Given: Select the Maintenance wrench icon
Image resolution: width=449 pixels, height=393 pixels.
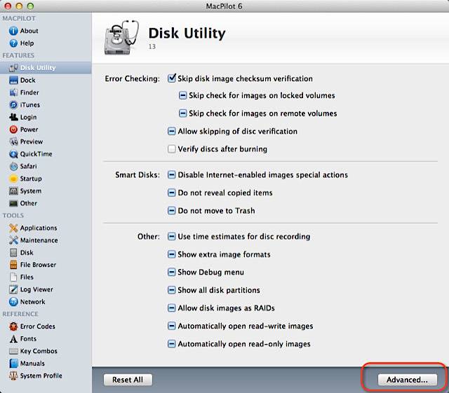Looking at the screenshot, I should coord(13,240).
